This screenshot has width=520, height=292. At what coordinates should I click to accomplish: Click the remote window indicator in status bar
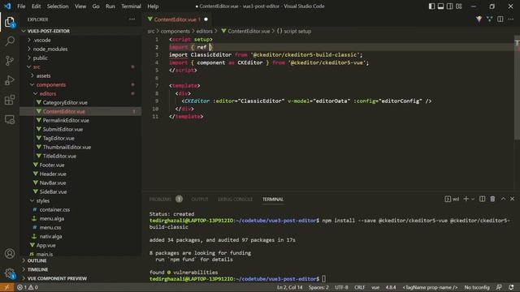[6, 287]
